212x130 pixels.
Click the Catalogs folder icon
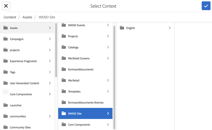click(x=64, y=47)
